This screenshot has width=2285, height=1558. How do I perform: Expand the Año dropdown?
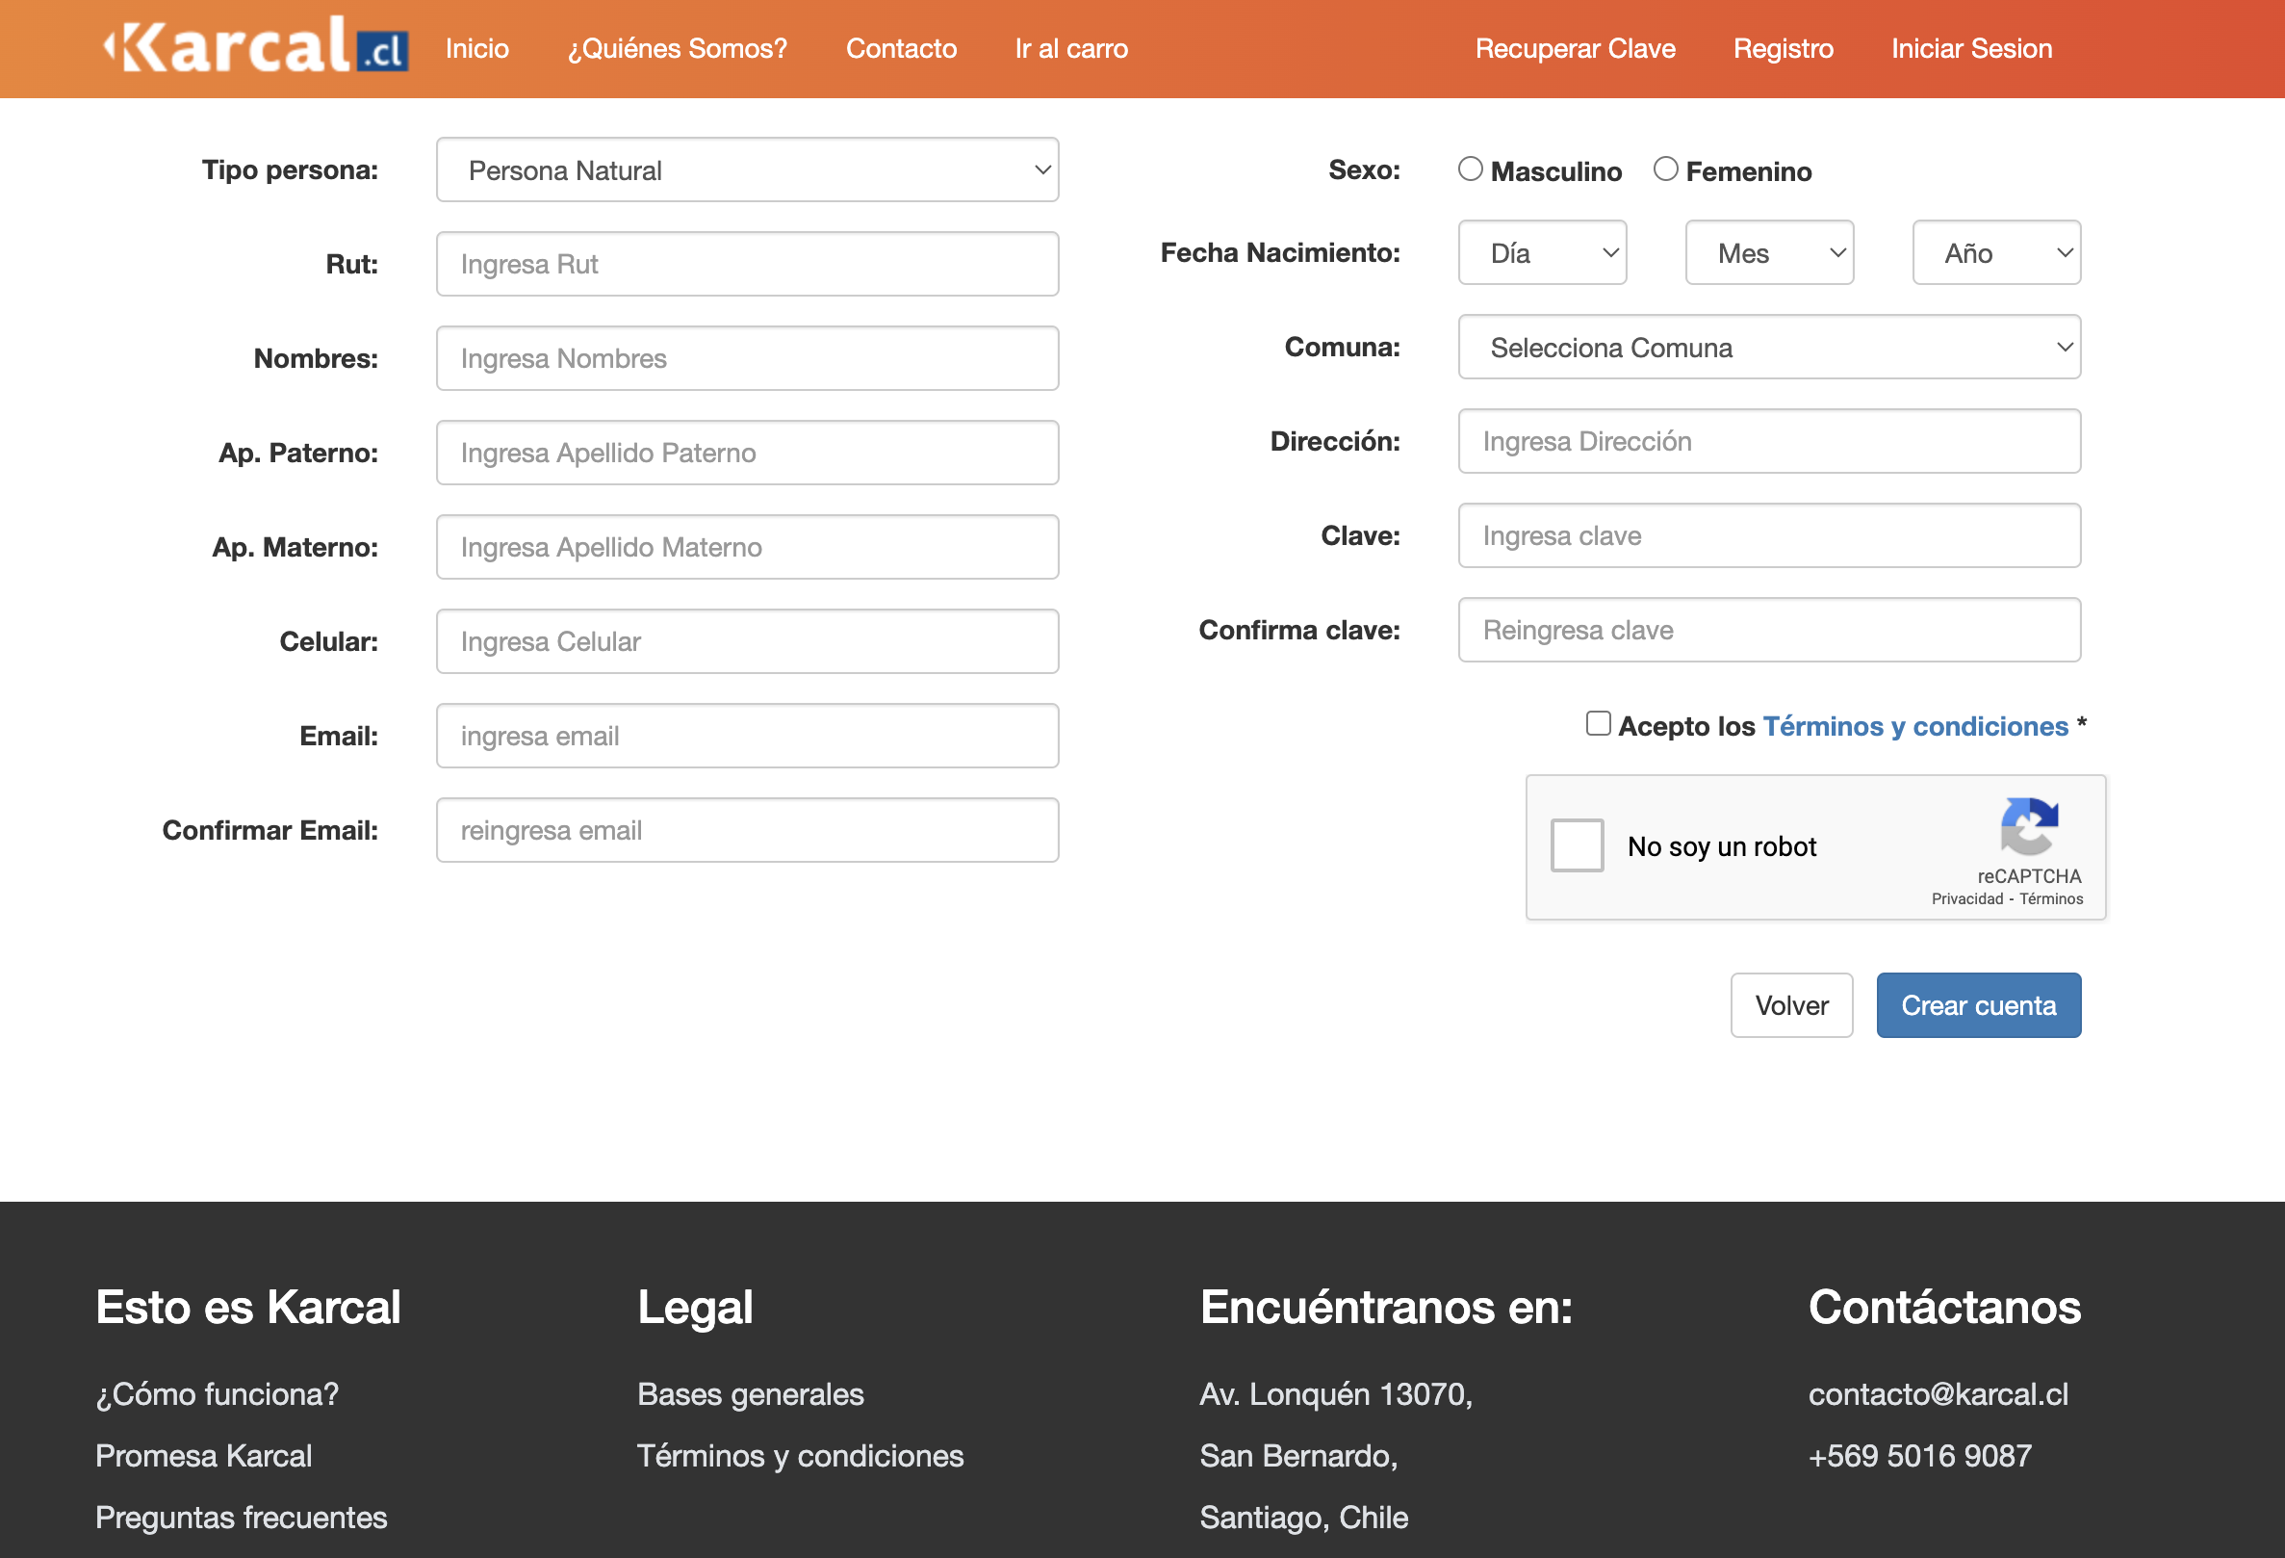point(1996,253)
